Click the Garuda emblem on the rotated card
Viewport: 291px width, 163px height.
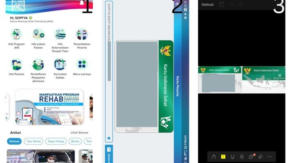(x=166, y=51)
